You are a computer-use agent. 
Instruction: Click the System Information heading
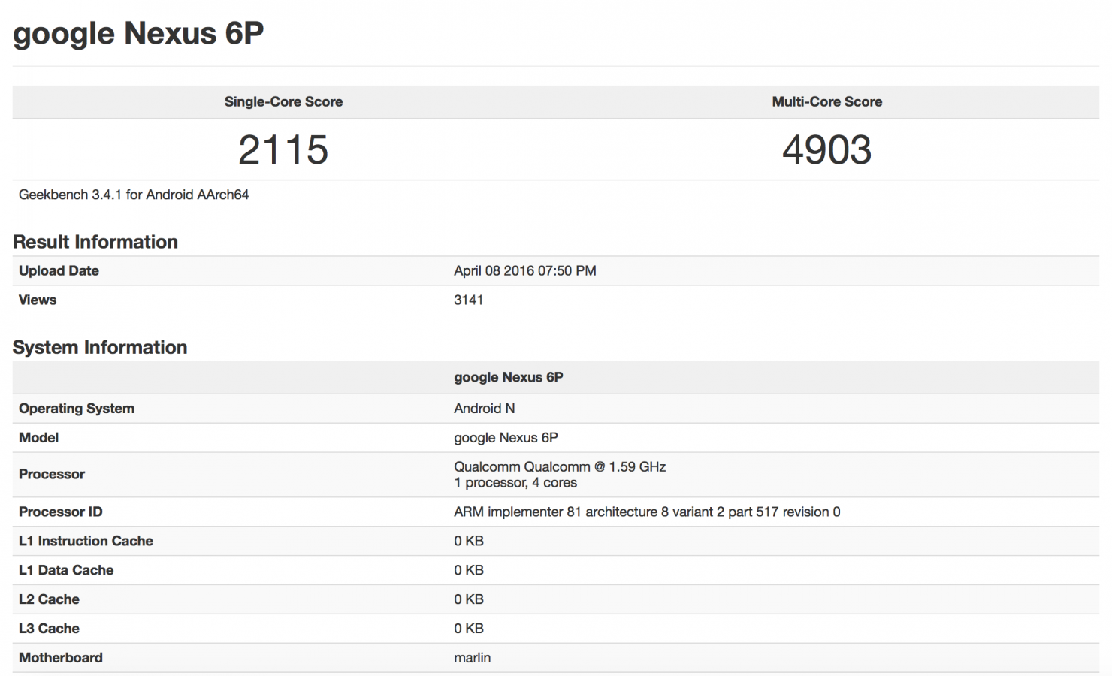[x=100, y=347]
